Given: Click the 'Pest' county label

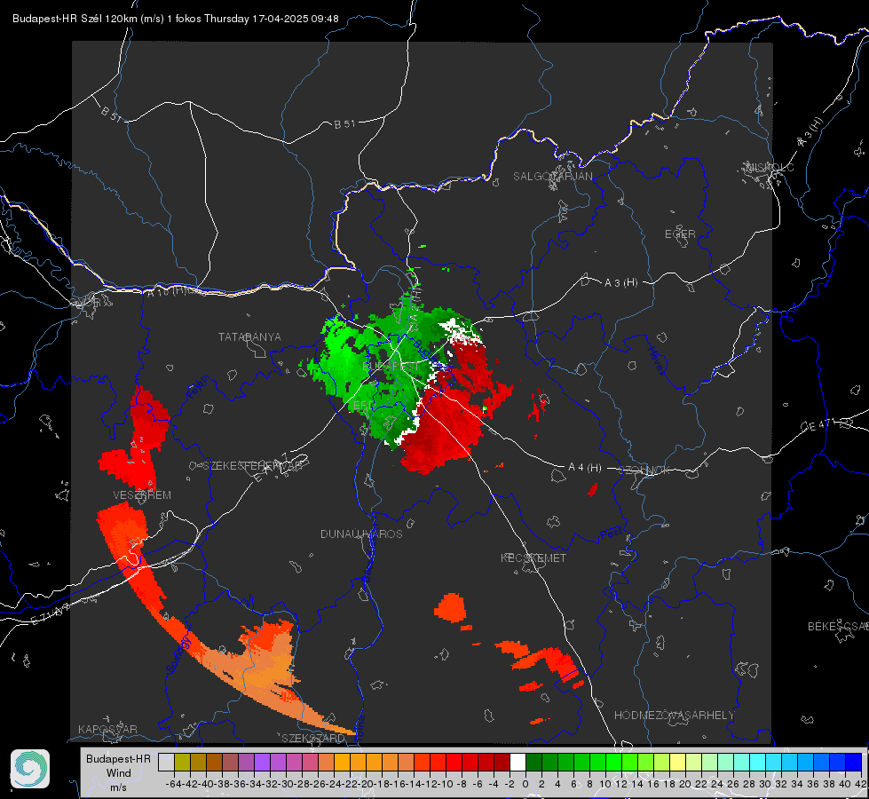Looking at the screenshot, I should coord(612,534).
